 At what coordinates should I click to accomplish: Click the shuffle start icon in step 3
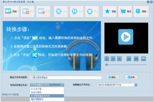35,55
